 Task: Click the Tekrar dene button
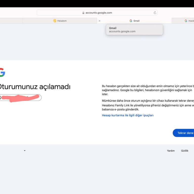(183, 133)
